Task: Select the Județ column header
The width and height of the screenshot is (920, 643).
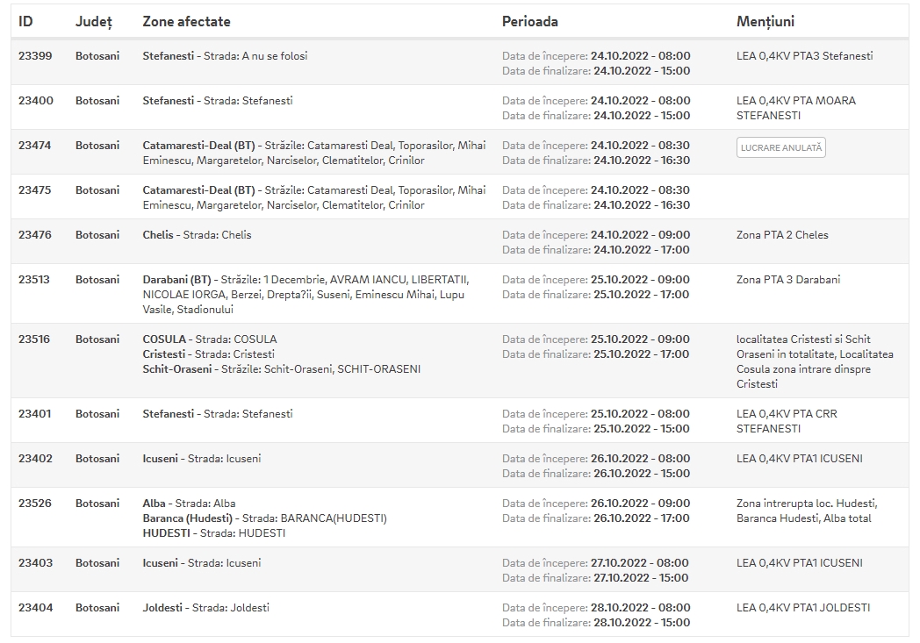Action: tap(93, 21)
